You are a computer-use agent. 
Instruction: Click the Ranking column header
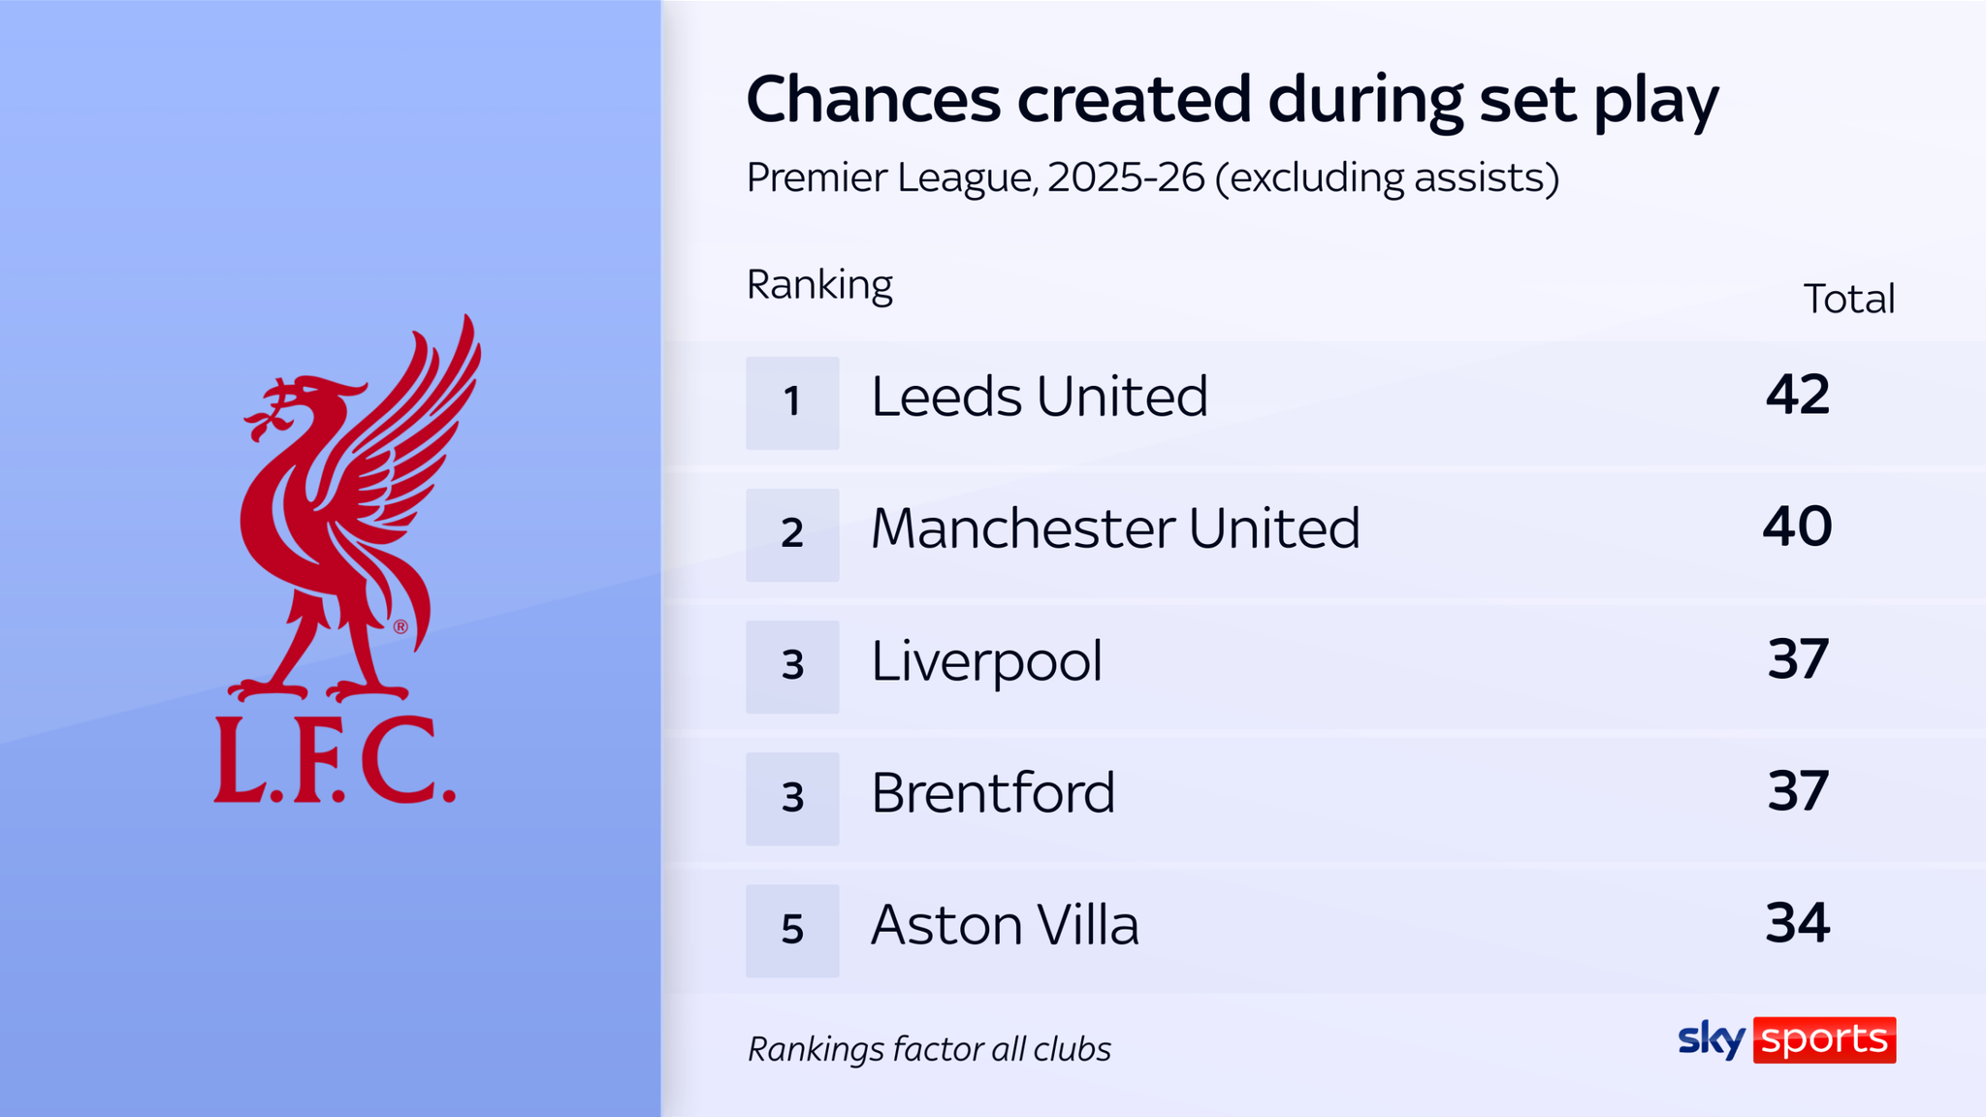coord(819,285)
